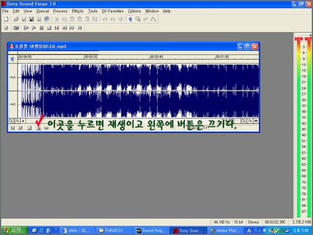
Task: Click the Rewind button in the transport toolbar
Action: (64, 28)
